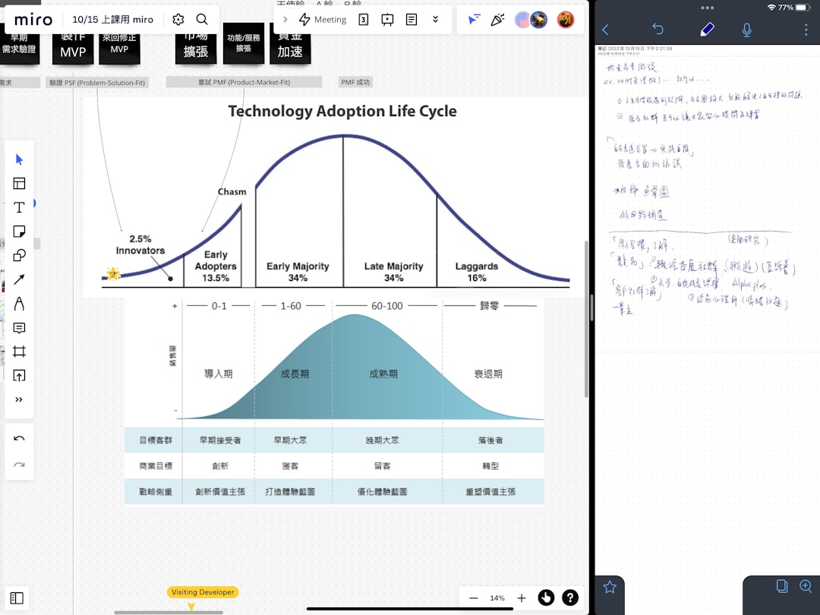
Task: Open Templates tool in left toolbar
Action: pos(19,184)
